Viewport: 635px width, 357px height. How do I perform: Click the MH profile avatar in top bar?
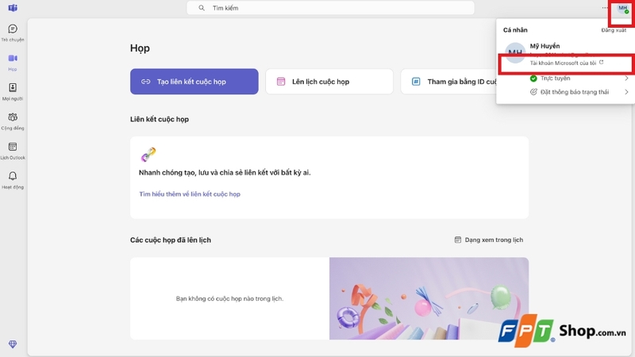[623, 8]
